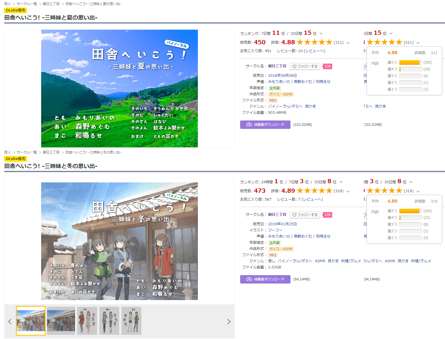The height and width of the screenshot is (339, 445).
Task: Expand the winter ranking dropdown chevron
Action: (341, 182)
